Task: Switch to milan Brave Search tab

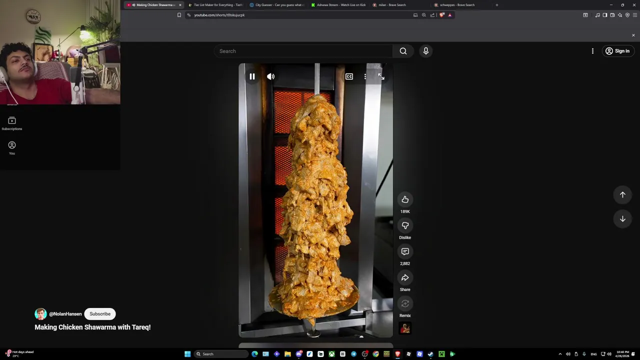Action: [x=400, y=5]
